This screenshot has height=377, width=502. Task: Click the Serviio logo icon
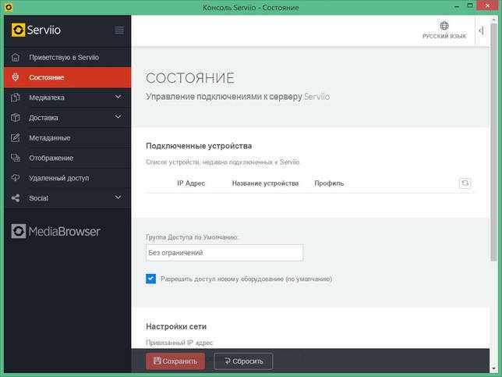18,30
